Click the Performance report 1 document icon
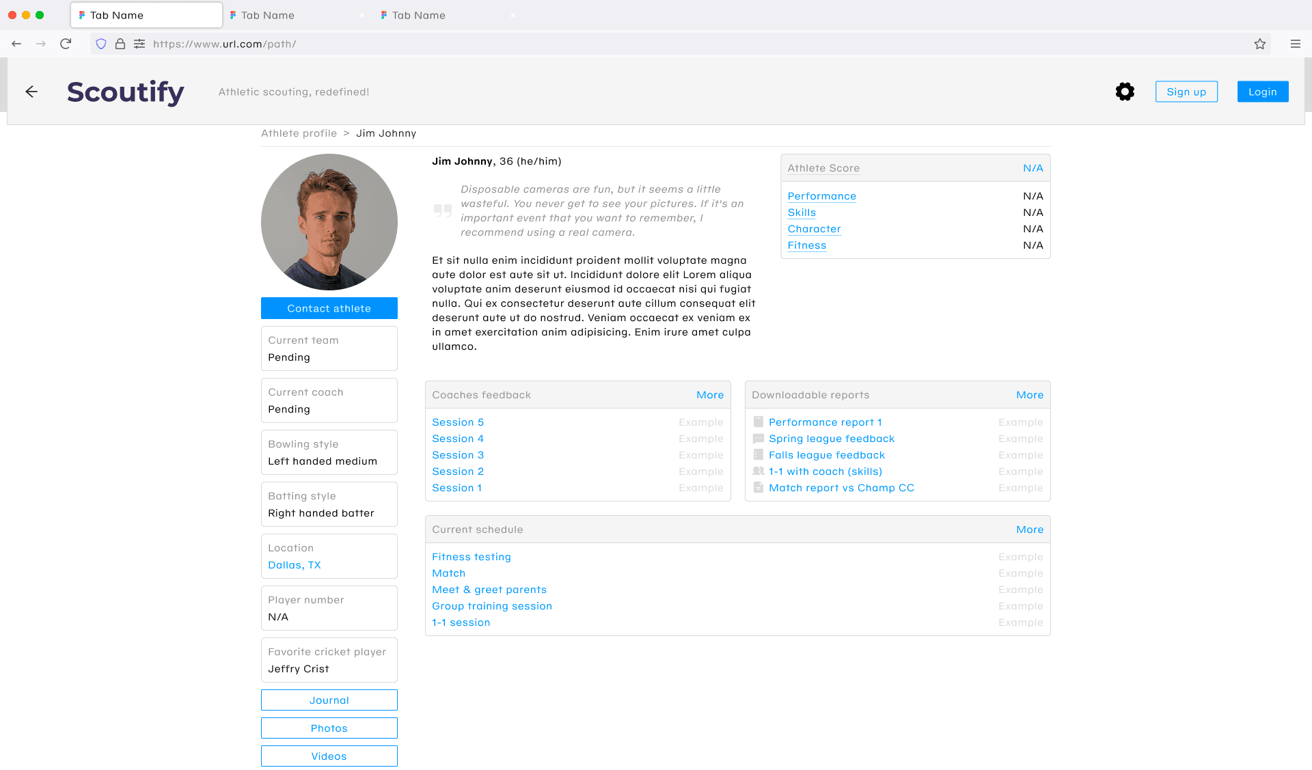The width and height of the screenshot is (1312, 770). pos(758,422)
